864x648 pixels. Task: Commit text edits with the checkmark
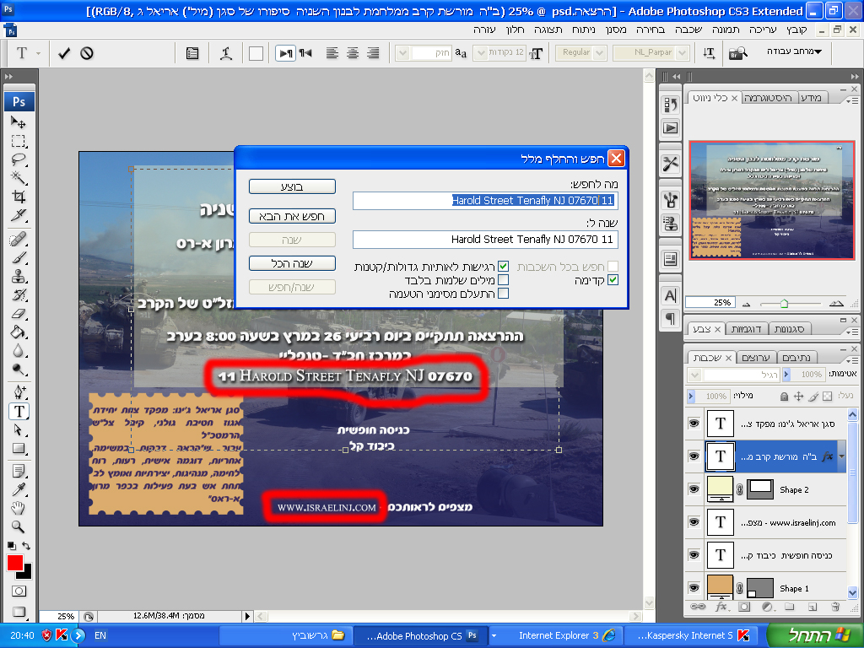64,53
